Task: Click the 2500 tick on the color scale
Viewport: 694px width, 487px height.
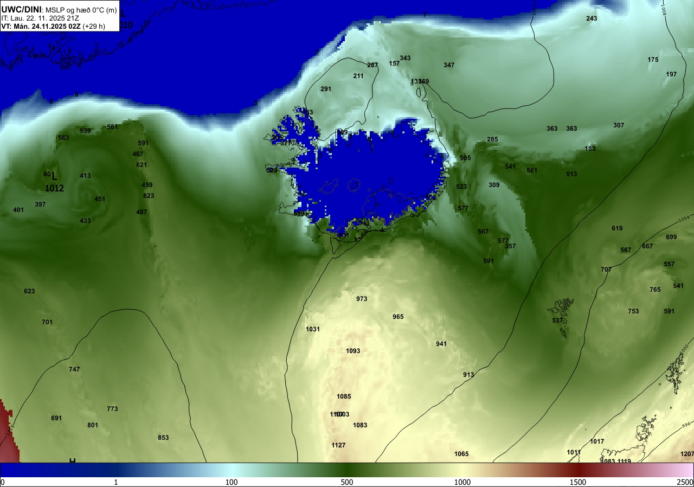Action: [685, 482]
